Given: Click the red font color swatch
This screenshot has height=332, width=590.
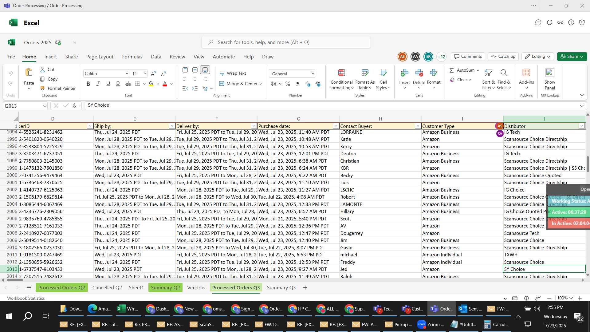Looking at the screenshot, I should point(165,84).
